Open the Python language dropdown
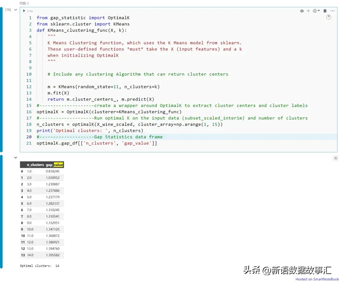 coord(316,11)
